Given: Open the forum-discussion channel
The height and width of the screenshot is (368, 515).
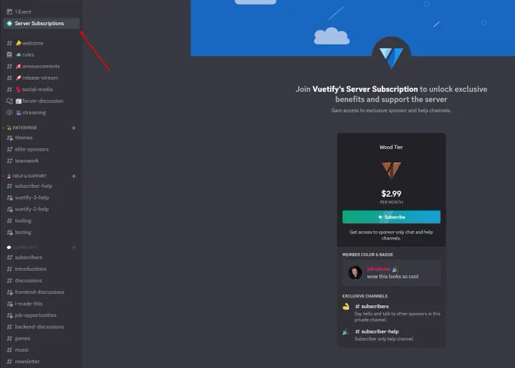Looking at the screenshot, I should (41, 101).
